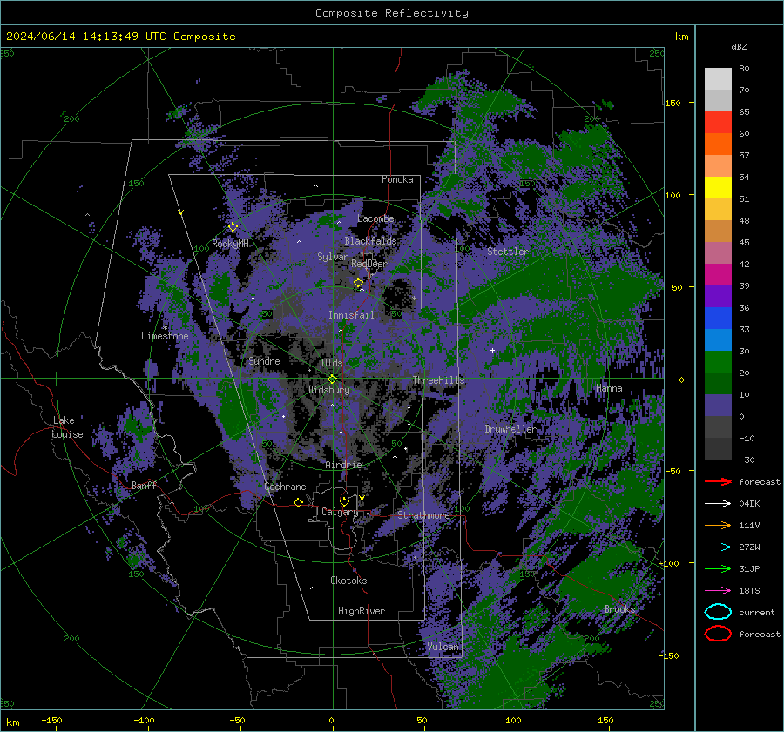Select the bright yellow 51-54 dBZ swatch
The width and height of the screenshot is (784, 732).
pyautogui.click(x=718, y=188)
